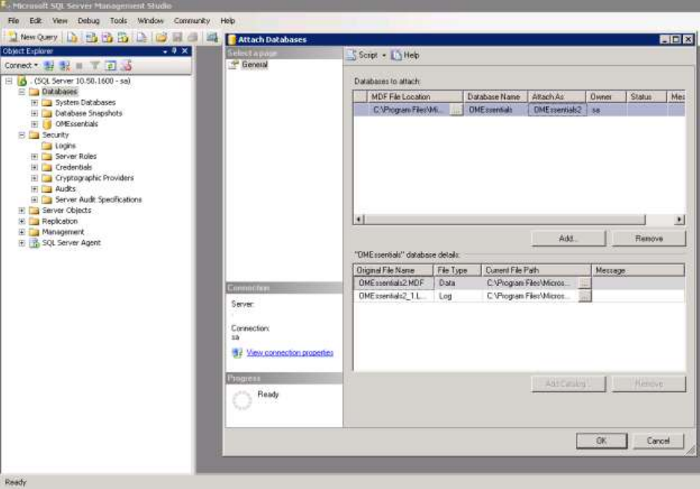Click browse button beside MDF file location
The height and width of the screenshot is (489, 700).
456,110
